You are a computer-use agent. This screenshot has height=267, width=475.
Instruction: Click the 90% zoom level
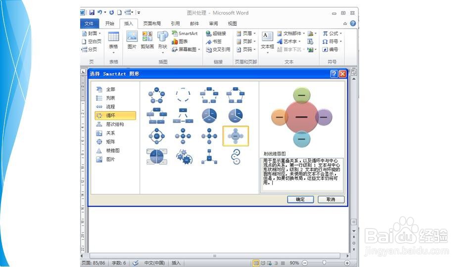[294, 263]
